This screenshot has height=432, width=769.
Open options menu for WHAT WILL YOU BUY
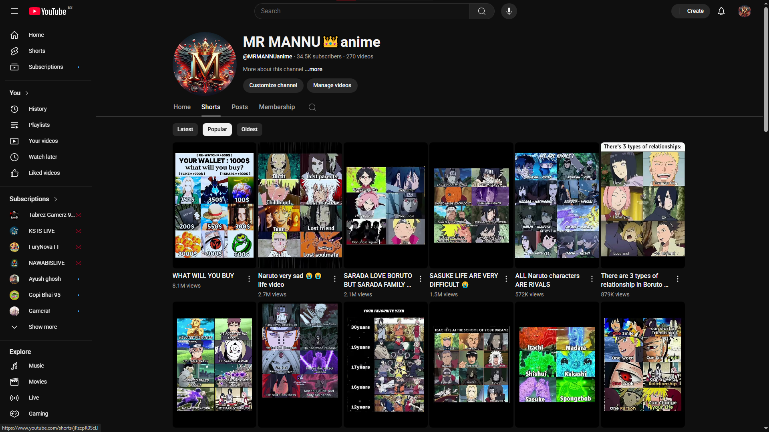(249, 279)
